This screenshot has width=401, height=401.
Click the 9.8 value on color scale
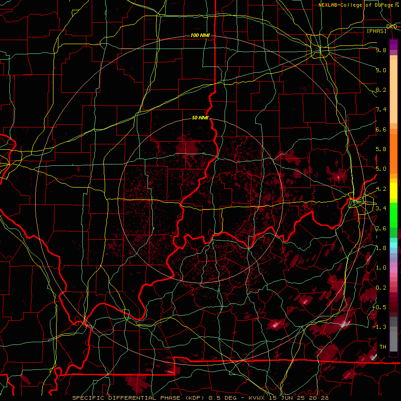pos(381,50)
